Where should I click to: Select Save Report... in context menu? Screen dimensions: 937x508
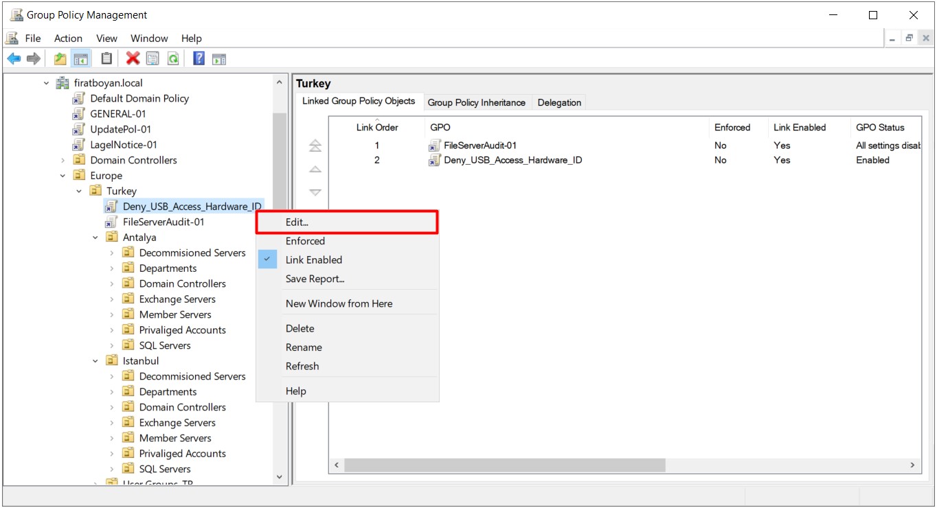tap(315, 279)
